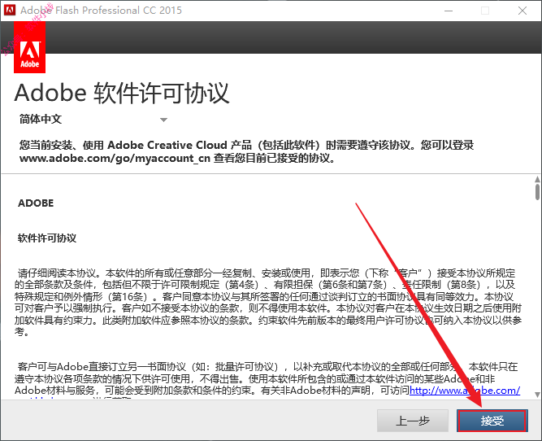Click the www.adobe.com/go/myaccount_cn text

115,158
